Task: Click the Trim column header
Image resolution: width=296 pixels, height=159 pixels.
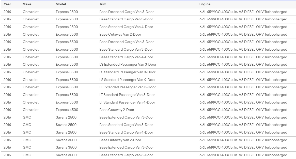Action: point(103,4)
